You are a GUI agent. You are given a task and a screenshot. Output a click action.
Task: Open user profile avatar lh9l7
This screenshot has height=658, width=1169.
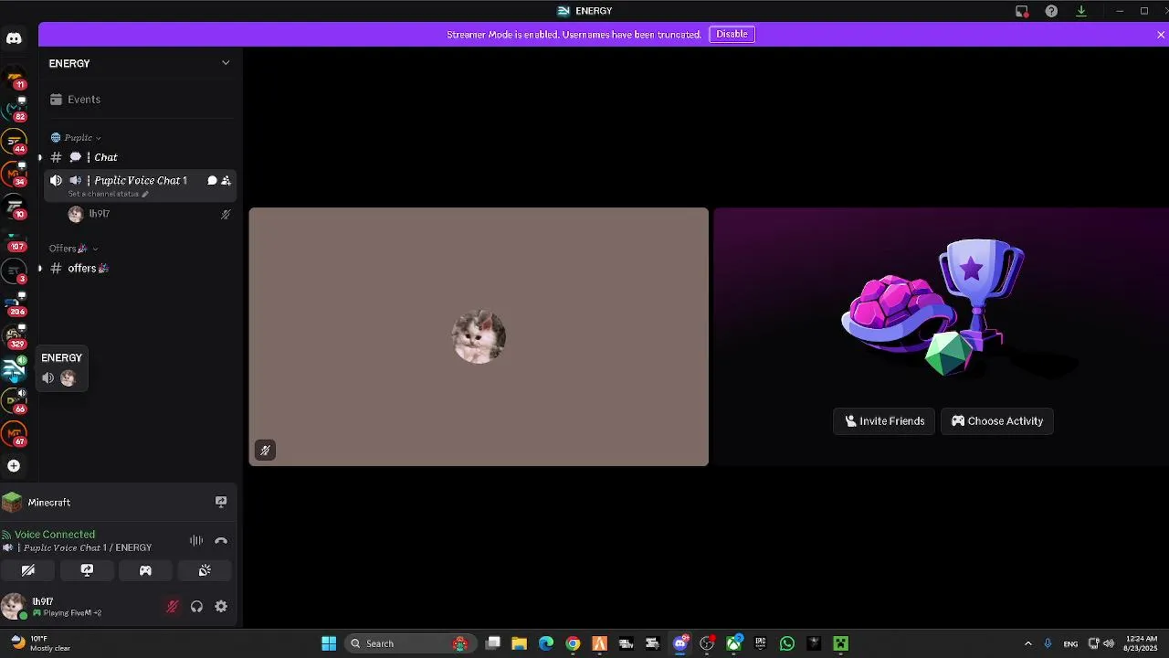14,607
